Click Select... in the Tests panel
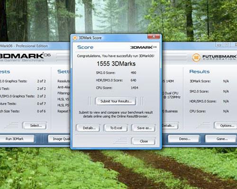This screenshot has height=189, width=237. 35,126
